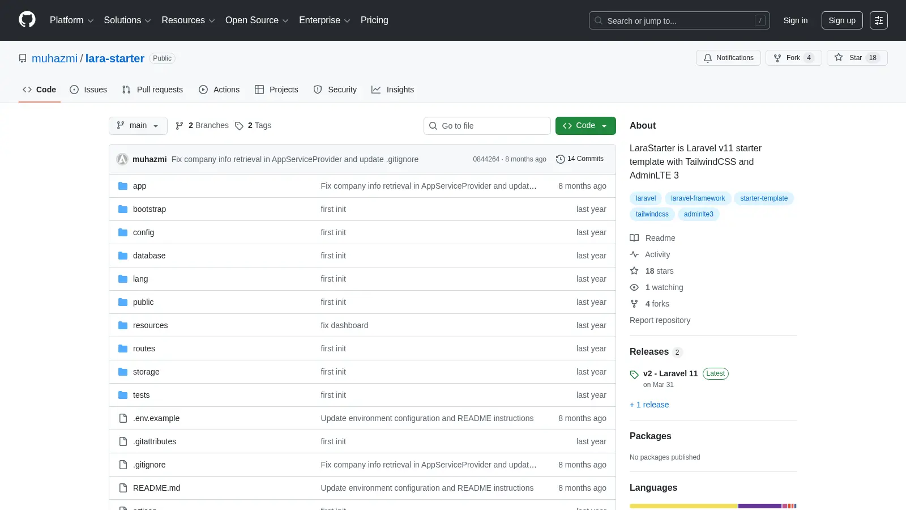Click the .gitignore file icon
The height and width of the screenshot is (510, 906).
(123, 465)
